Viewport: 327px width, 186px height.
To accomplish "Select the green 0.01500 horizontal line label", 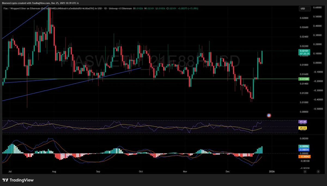I will (x=304, y=79).
